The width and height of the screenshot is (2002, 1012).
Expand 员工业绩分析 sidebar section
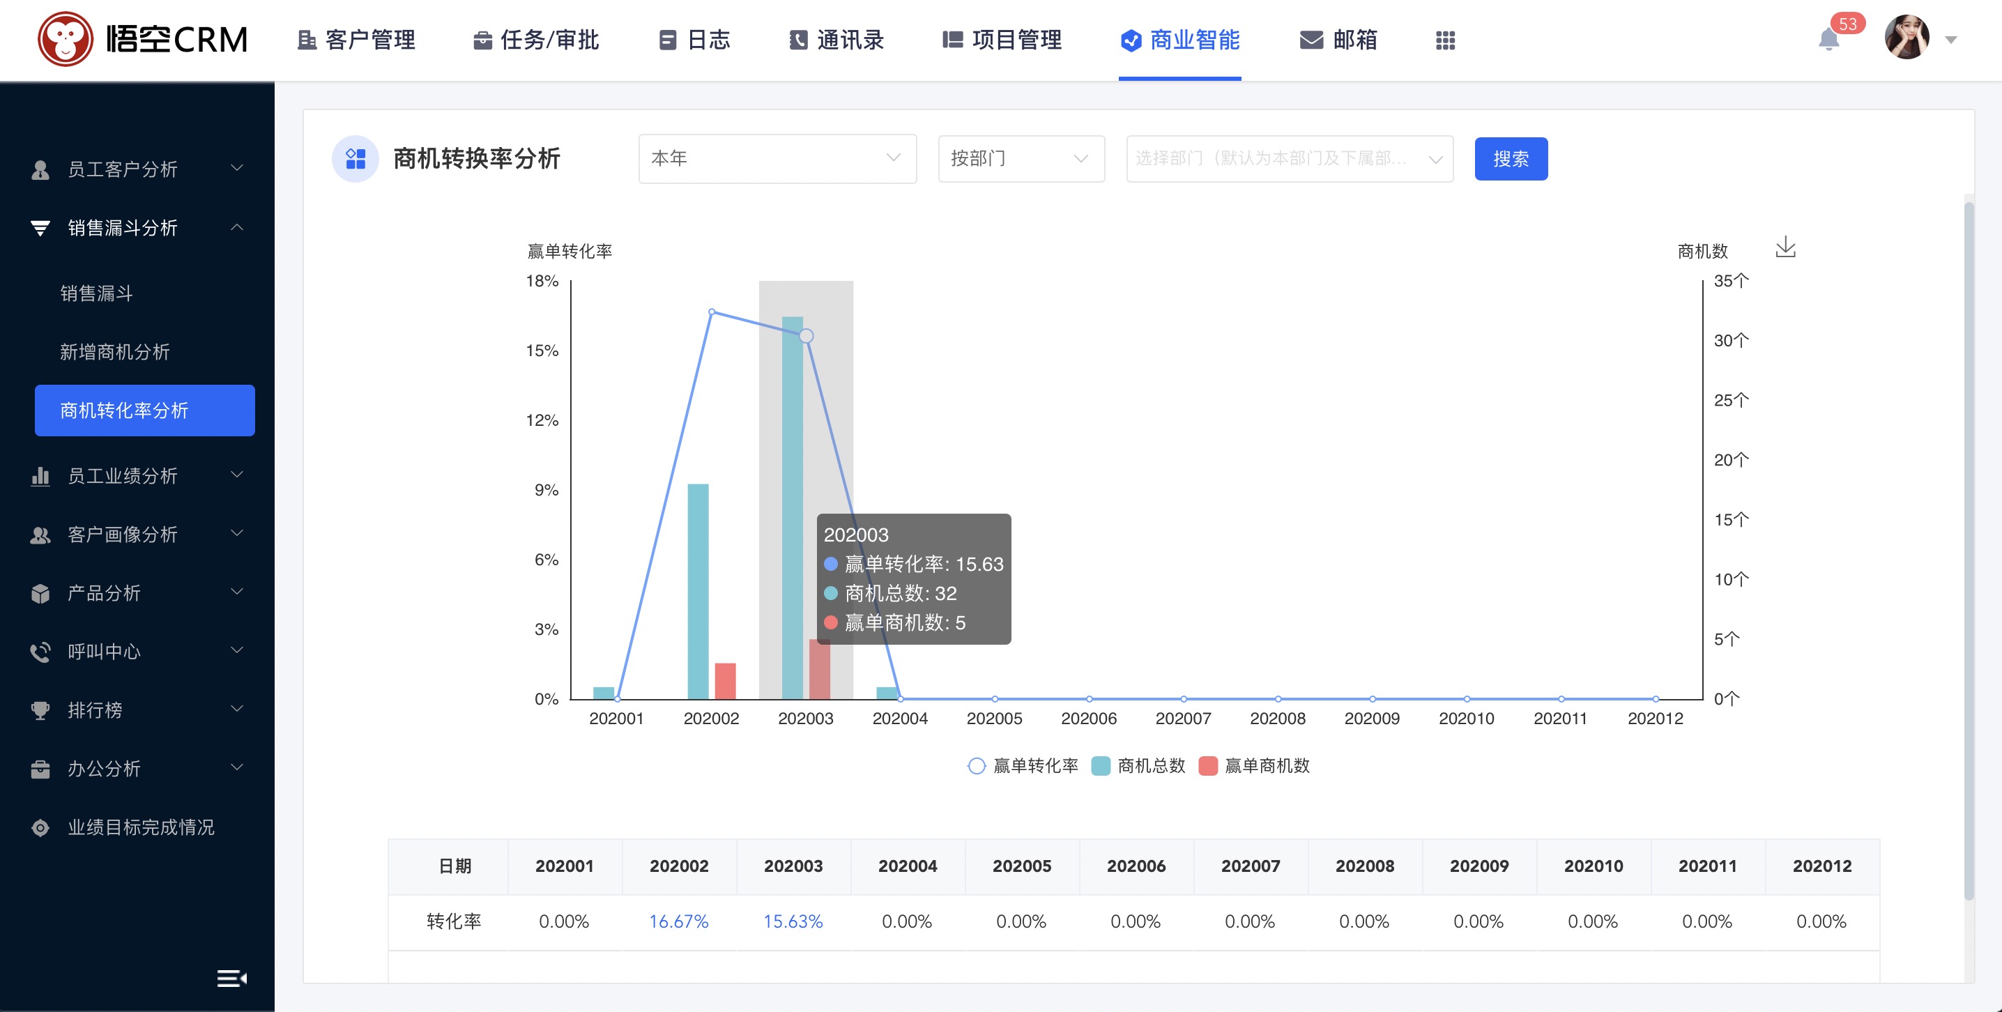point(137,475)
